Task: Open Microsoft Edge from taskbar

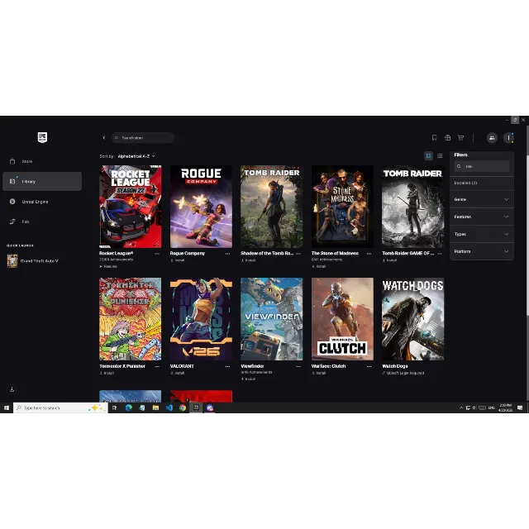Action: [129, 407]
